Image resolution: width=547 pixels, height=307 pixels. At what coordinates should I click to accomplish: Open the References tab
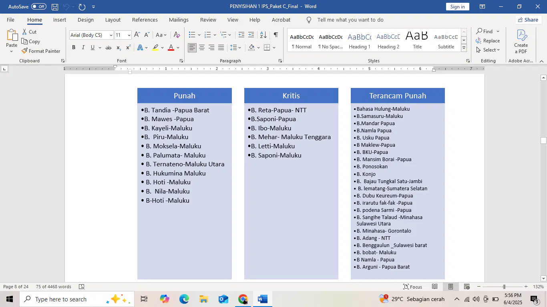pyautogui.click(x=145, y=20)
